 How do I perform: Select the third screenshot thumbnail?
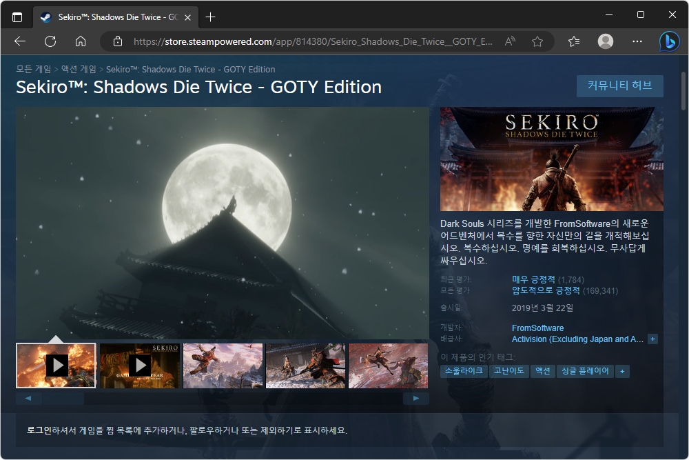[223, 366]
